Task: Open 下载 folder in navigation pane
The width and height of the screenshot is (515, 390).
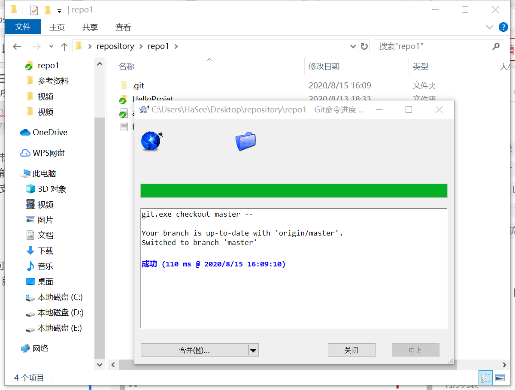Action: [x=45, y=251]
